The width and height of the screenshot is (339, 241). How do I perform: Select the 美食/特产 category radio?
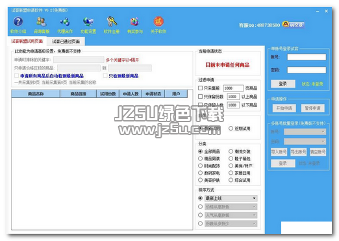[x=231, y=166]
